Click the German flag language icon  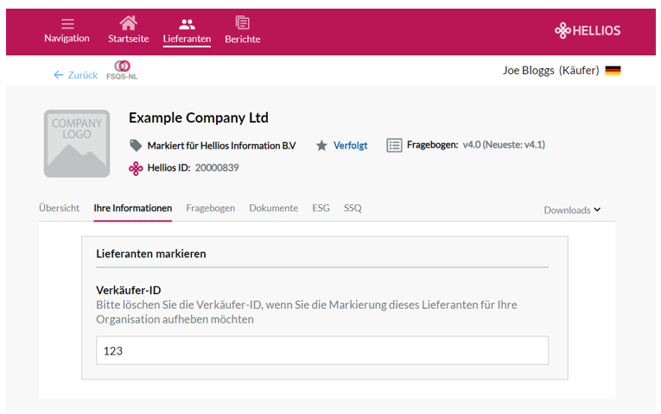pyautogui.click(x=613, y=70)
